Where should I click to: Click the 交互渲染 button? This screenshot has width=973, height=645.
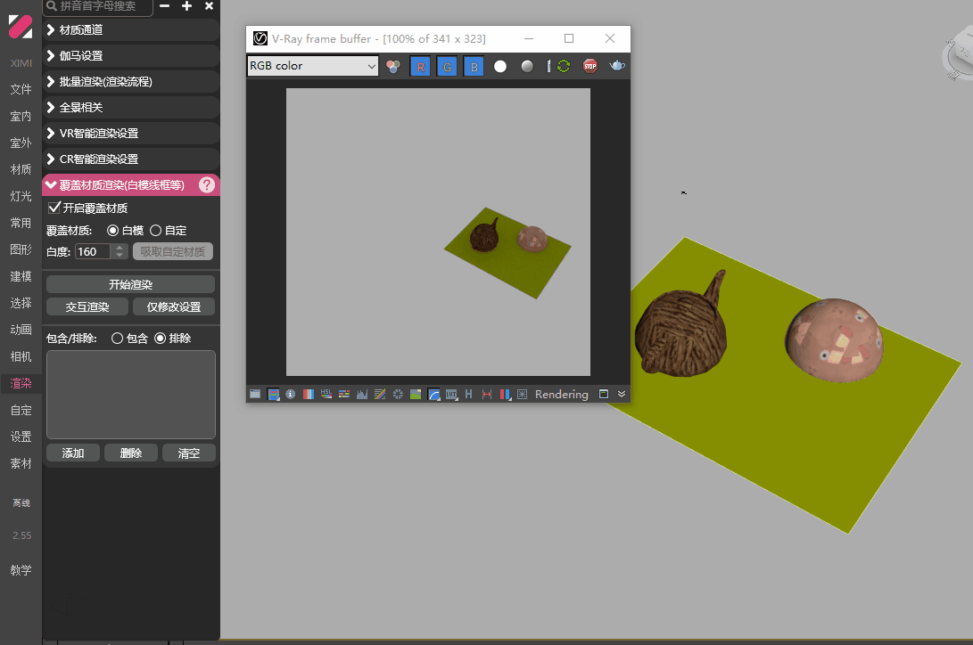[x=87, y=306]
